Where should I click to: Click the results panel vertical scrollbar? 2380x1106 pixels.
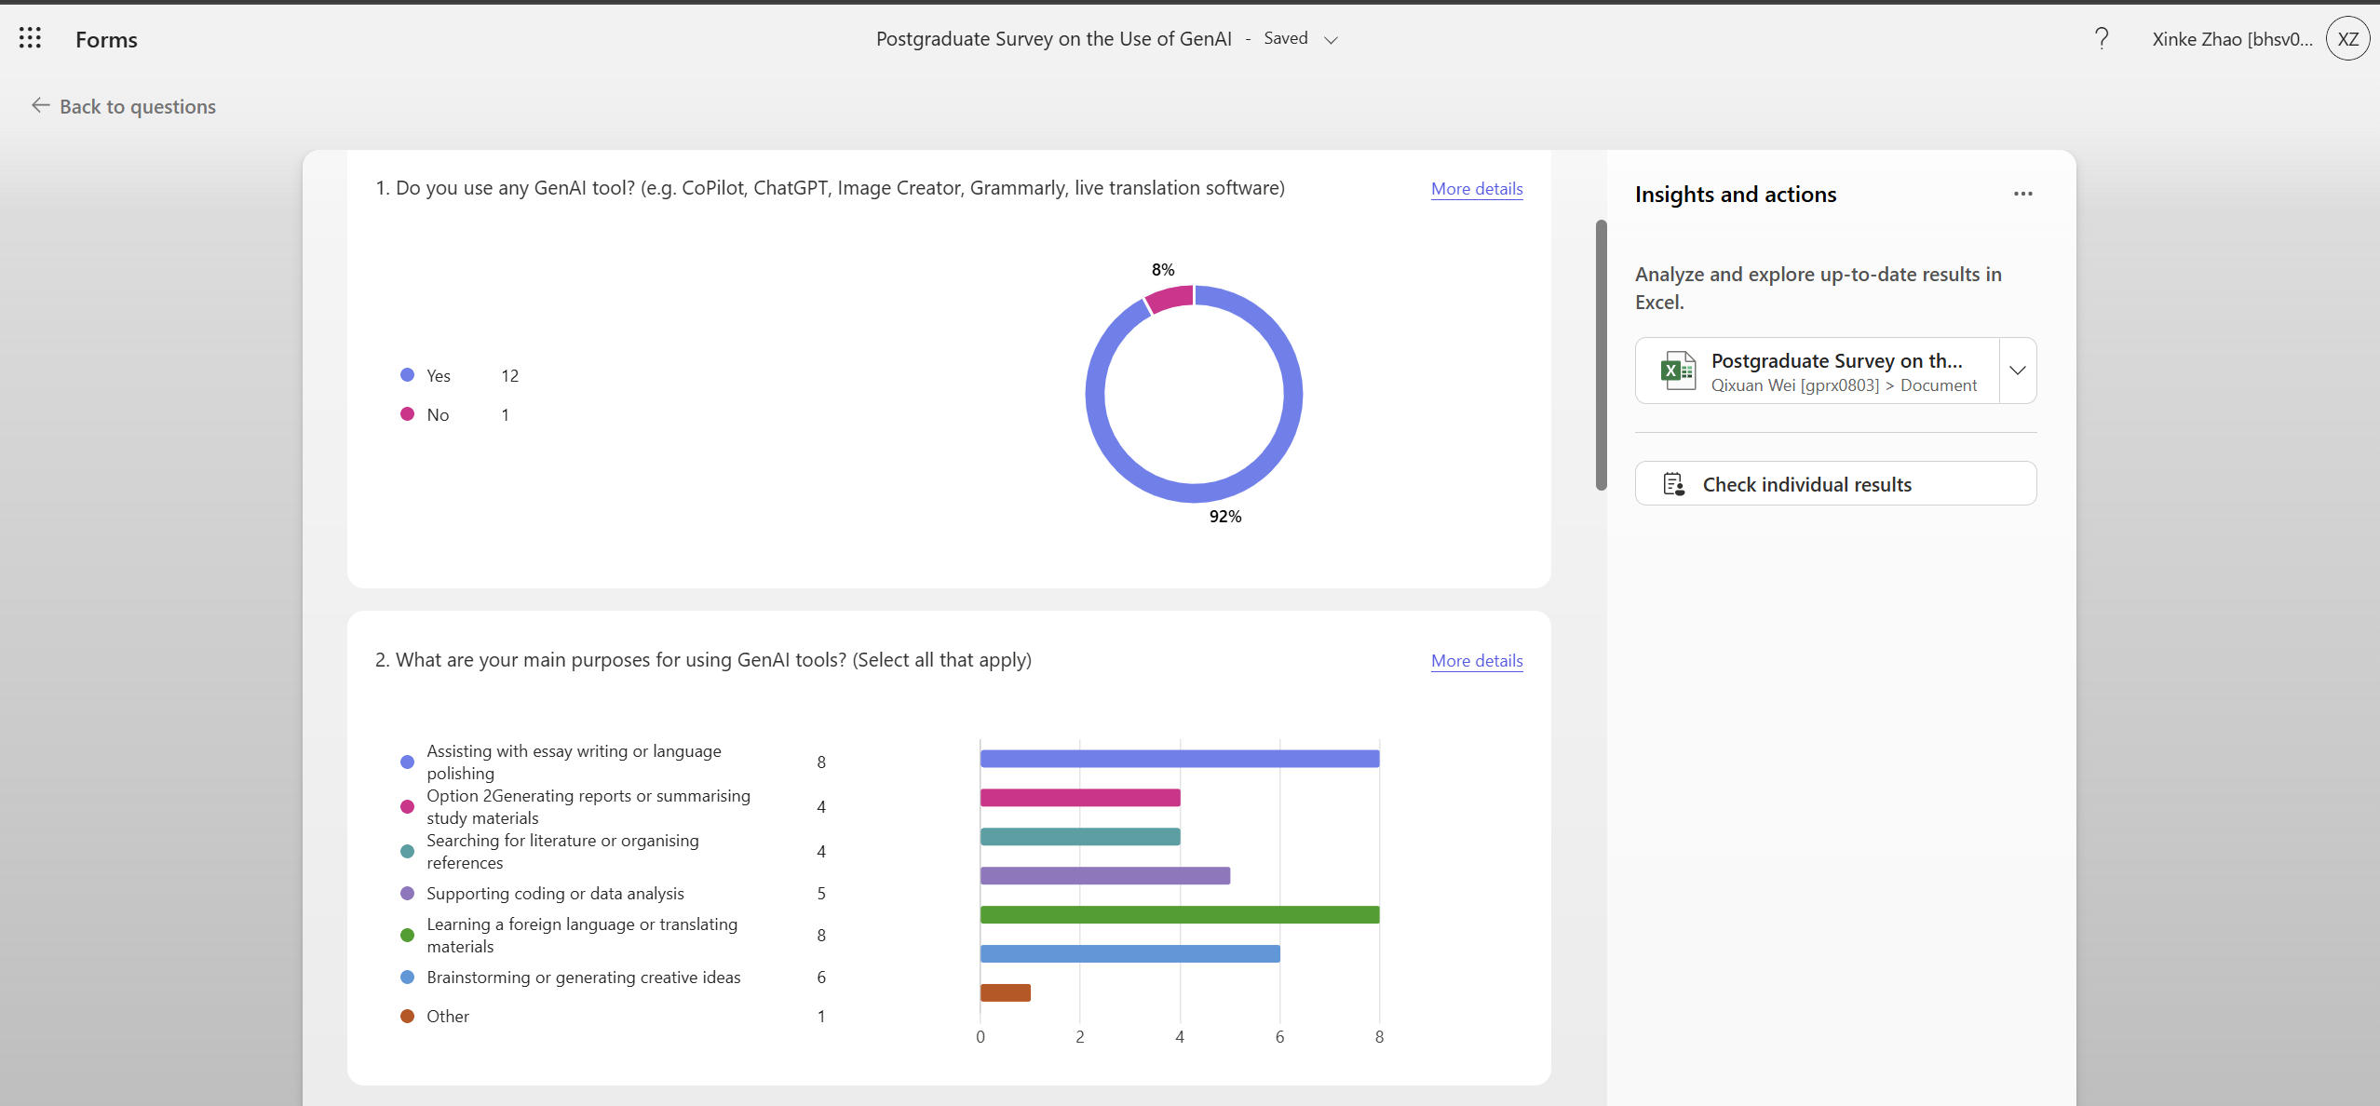1601,354
